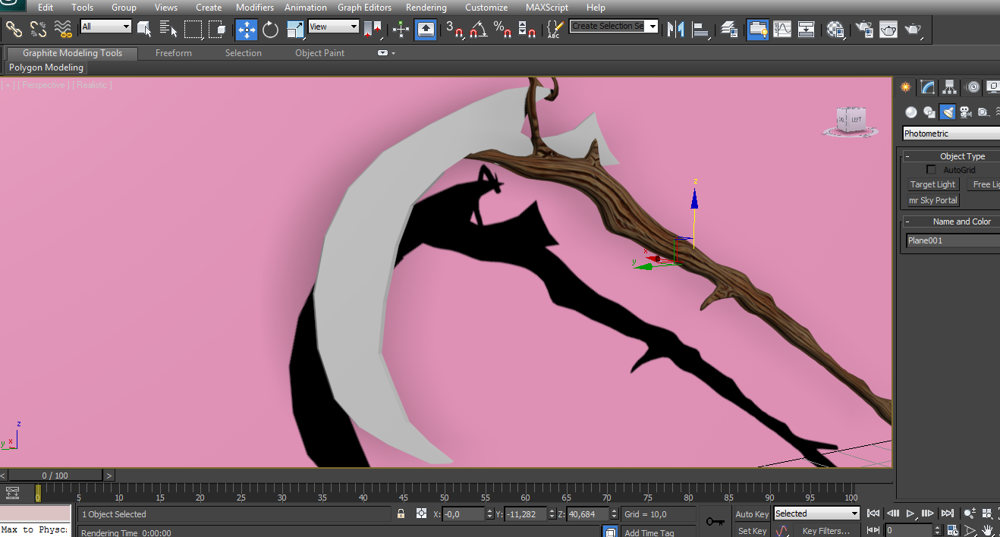Viewport: 1000px width, 537px height.
Task: Activate the Select and Move tool
Action: [247, 30]
